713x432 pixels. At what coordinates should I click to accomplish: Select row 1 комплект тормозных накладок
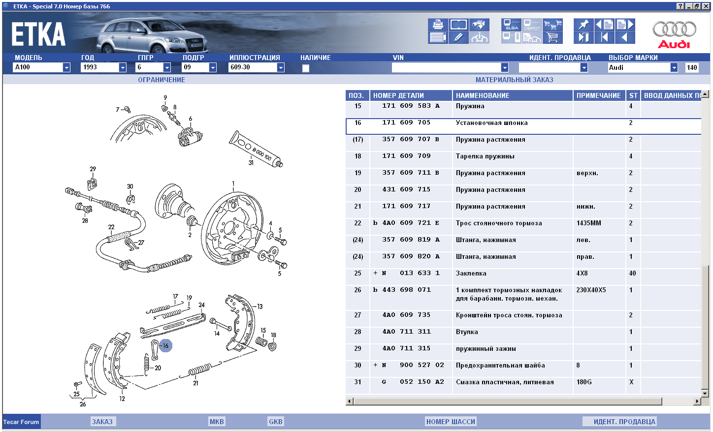click(x=523, y=298)
